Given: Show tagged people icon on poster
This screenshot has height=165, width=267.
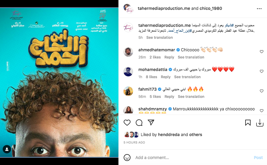Looking at the screenshot, I should [7, 149].
